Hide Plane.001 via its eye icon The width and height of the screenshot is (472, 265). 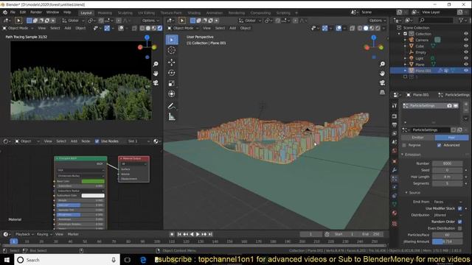point(466,71)
